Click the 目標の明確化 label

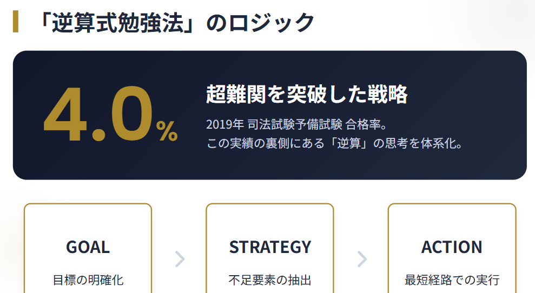click(88, 280)
